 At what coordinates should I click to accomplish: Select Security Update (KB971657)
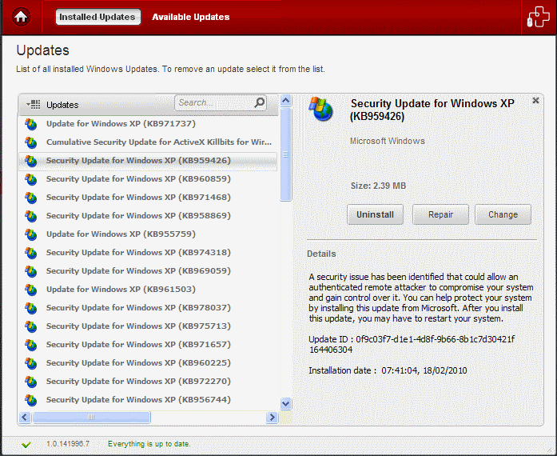tap(148, 345)
